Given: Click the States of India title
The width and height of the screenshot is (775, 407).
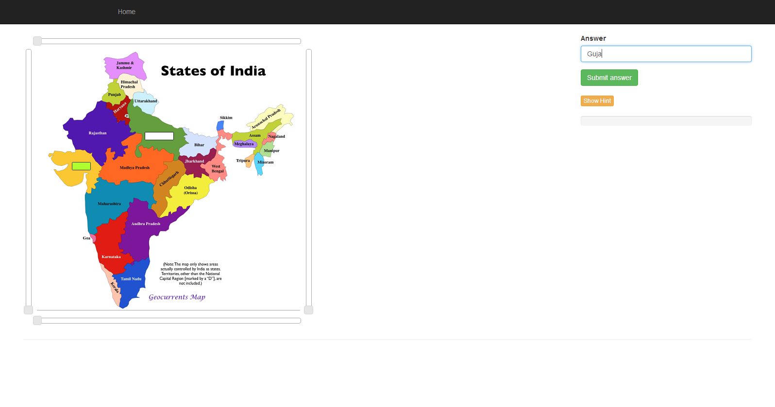Looking at the screenshot, I should click(x=213, y=71).
